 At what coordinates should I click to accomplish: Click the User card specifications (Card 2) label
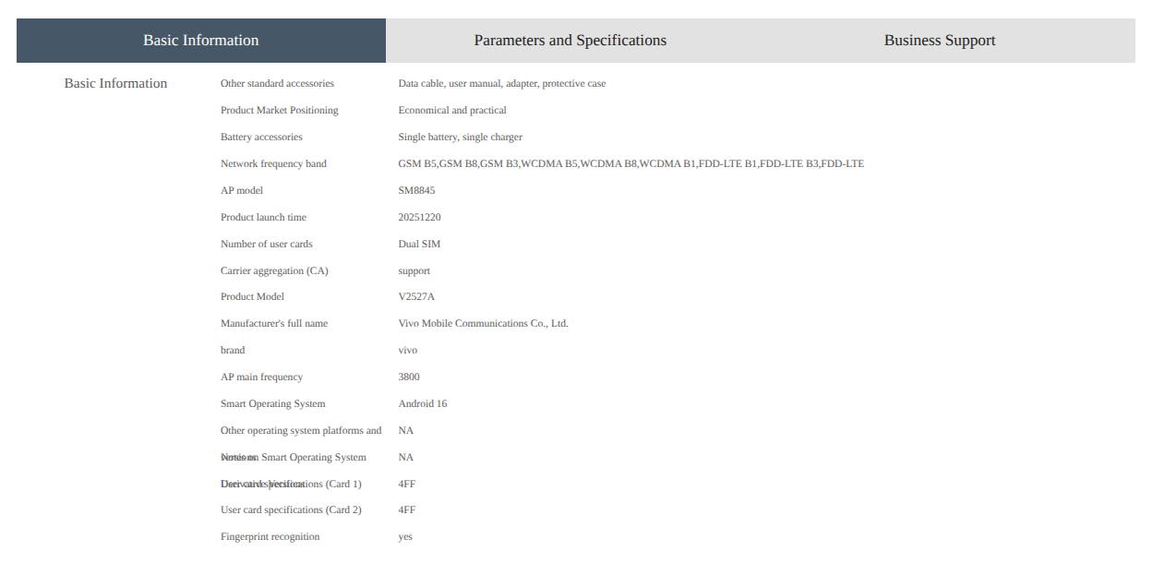coord(291,509)
